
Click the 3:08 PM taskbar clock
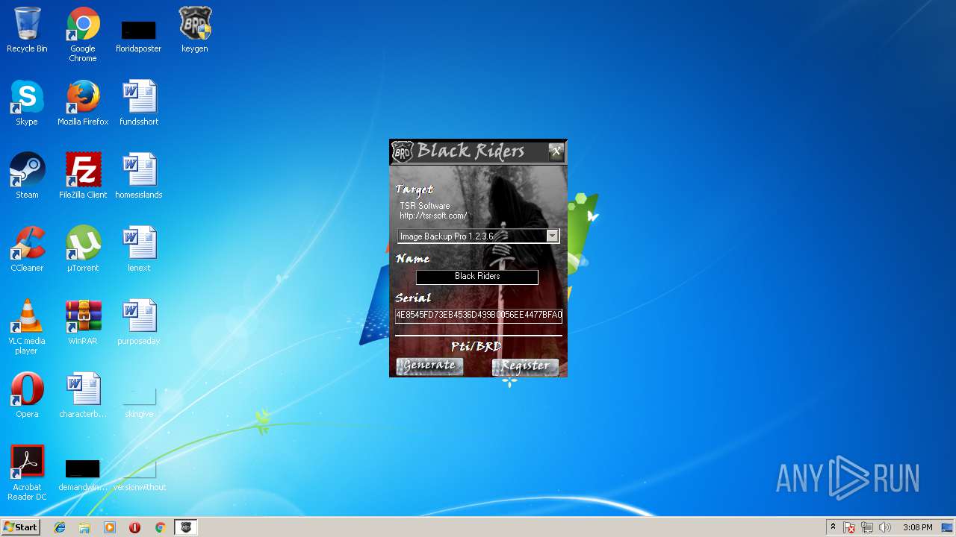click(x=917, y=527)
